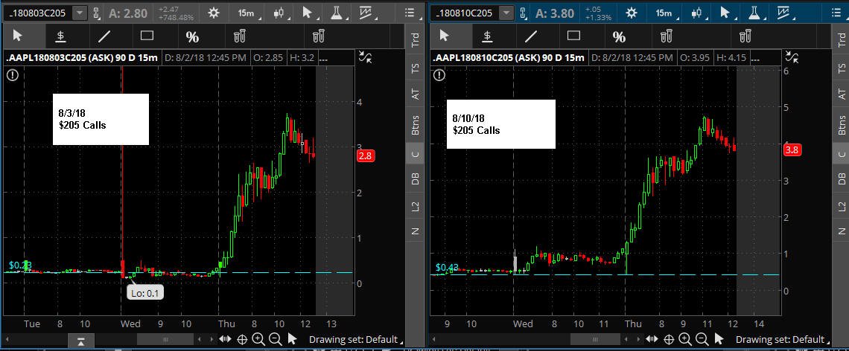The height and width of the screenshot is (351, 849).
Task: Open Studies flask icon in left chart
Action: pos(336,13)
